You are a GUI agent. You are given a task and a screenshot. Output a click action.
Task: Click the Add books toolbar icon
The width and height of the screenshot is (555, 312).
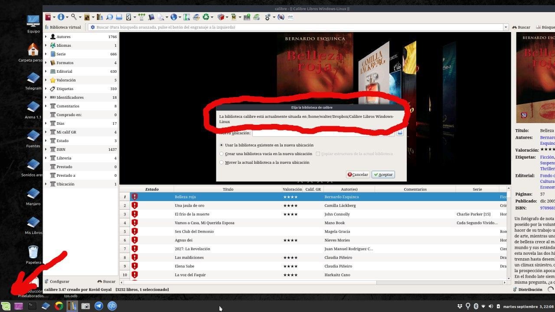(48, 17)
